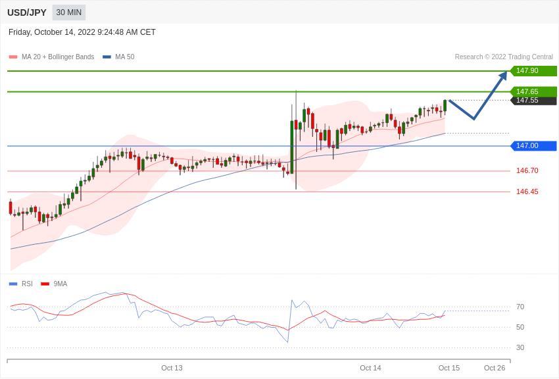Screen dimensions: 559x379
Task: Click the blue MA 50 legend swatch
Action: [x=107, y=57]
